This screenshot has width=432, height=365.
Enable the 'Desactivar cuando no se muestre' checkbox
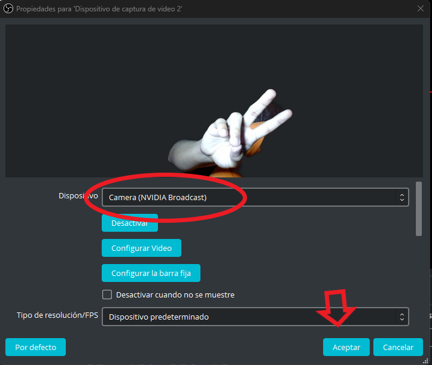(107, 295)
